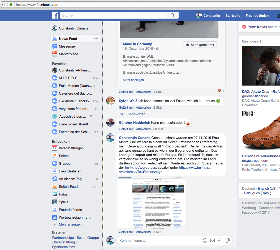The image size is (280, 250).
Task: Click the green padlock security icon
Action: pyautogui.click(x=11, y=5)
